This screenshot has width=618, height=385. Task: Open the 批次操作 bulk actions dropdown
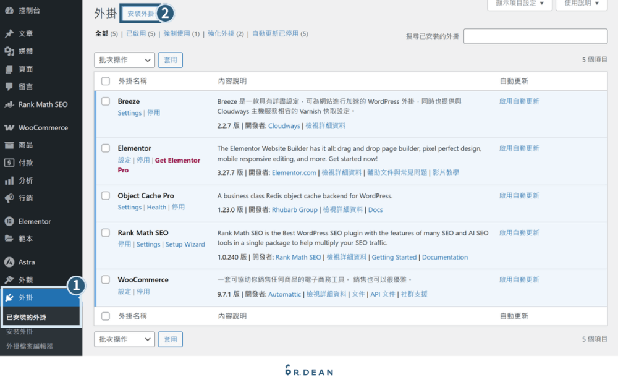tap(124, 59)
